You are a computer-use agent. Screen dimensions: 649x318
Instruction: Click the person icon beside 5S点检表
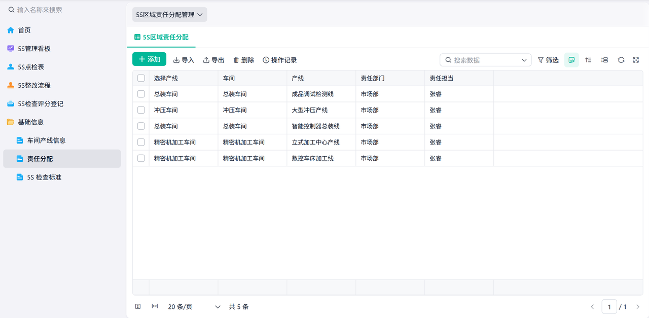tap(11, 67)
